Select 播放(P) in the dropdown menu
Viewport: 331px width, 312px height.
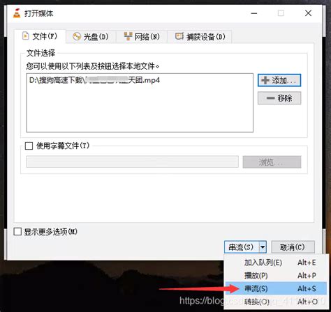pyautogui.click(x=276, y=276)
